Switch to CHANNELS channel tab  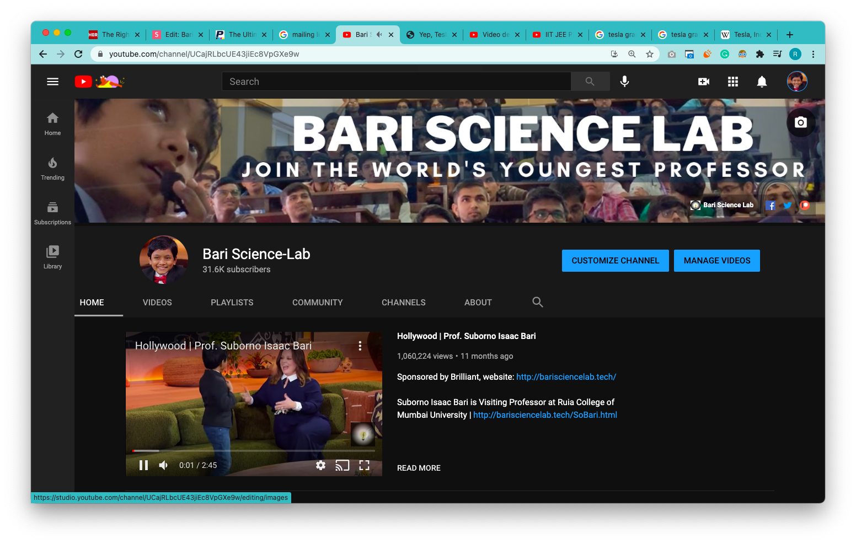404,302
